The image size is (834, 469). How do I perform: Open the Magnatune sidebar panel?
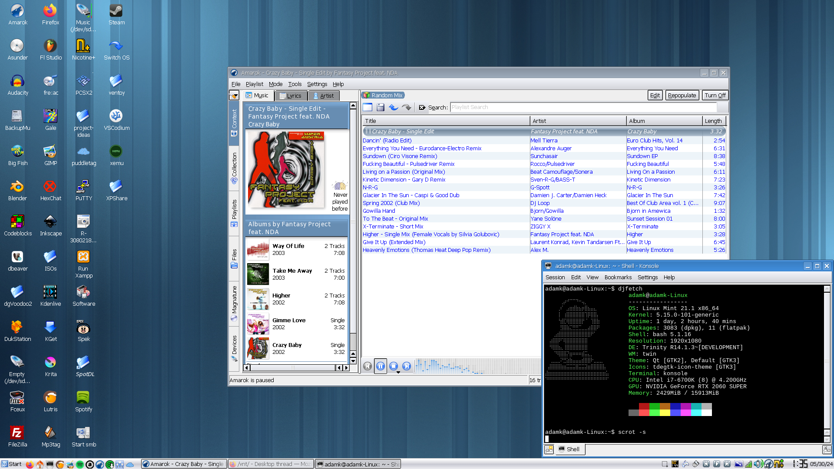pos(234,303)
